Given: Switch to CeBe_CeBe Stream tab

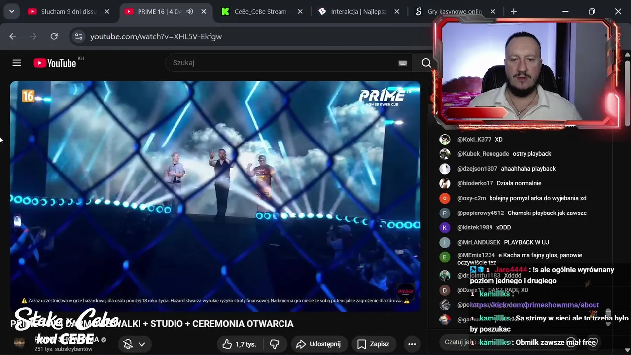Looking at the screenshot, I should pos(261,11).
